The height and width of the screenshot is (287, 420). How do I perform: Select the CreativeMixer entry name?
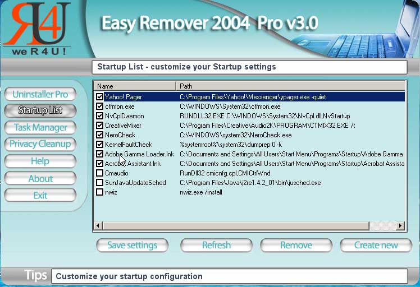[123, 126]
